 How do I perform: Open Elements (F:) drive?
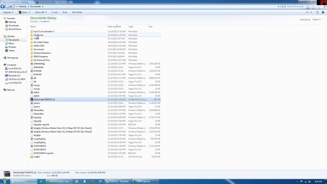pyautogui.click(x=14, y=76)
